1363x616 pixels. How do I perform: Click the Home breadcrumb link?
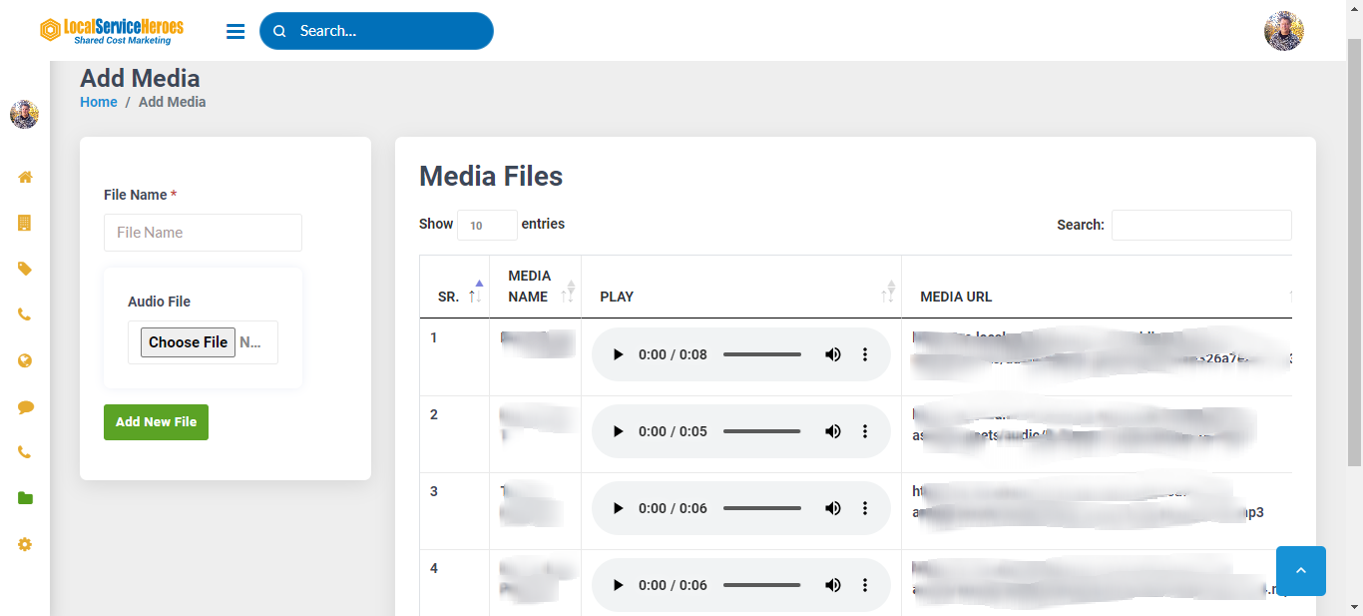[99, 102]
